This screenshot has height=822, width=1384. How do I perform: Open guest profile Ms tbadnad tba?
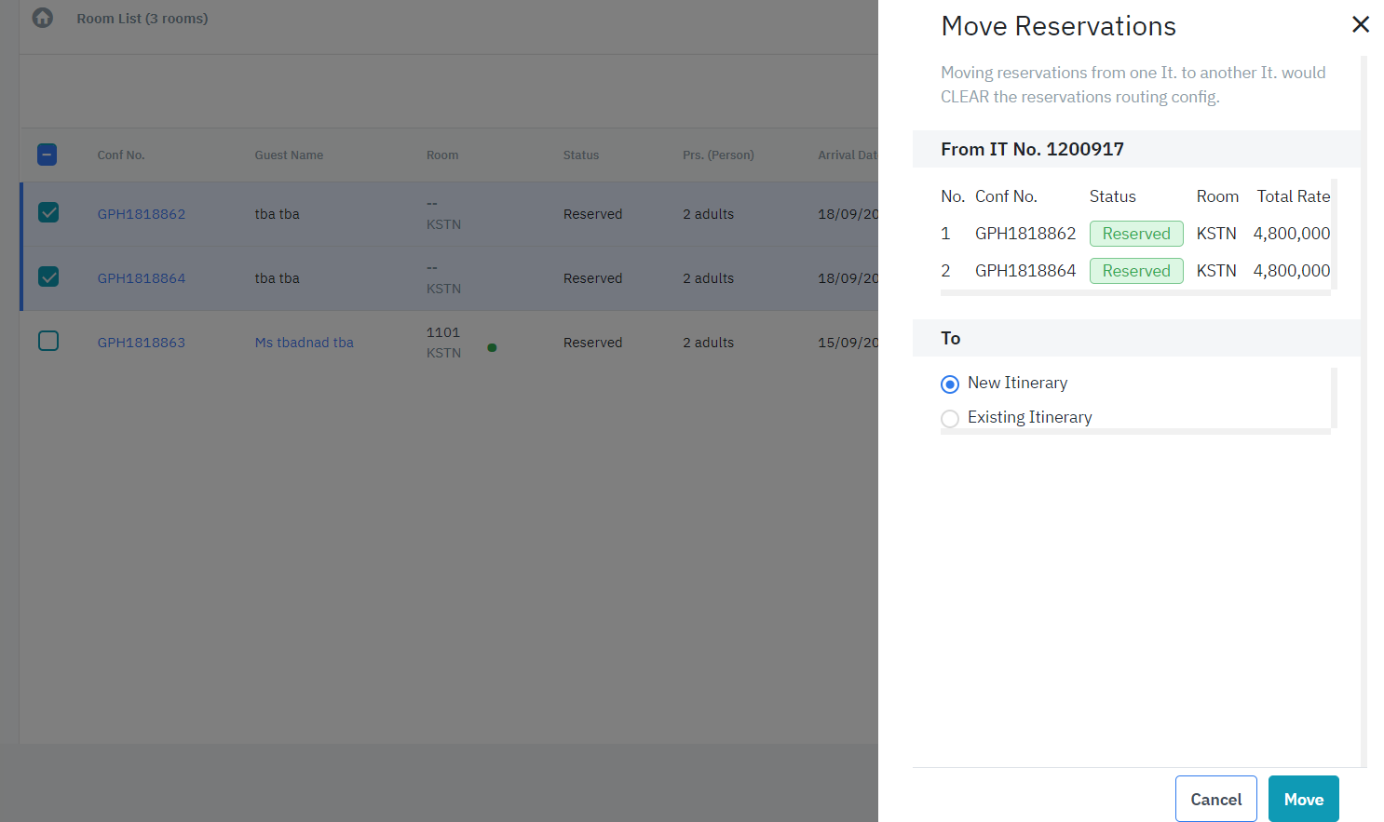click(304, 343)
